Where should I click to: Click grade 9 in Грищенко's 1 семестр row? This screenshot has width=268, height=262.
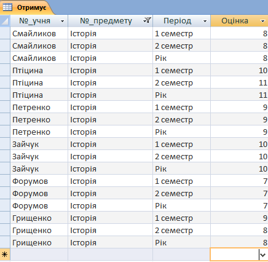coord(265,218)
